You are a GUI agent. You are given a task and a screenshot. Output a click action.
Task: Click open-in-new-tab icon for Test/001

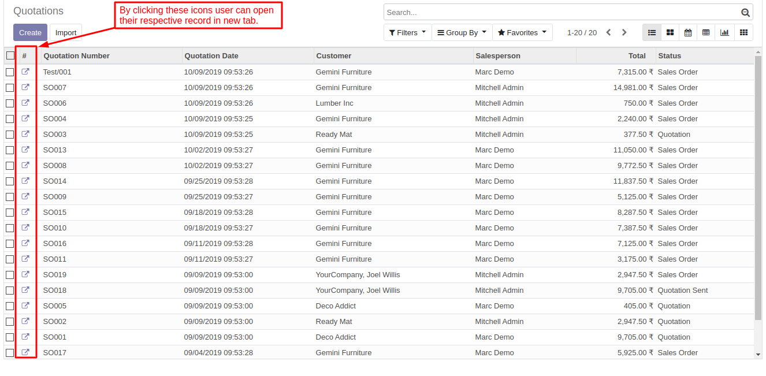(25, 72)
